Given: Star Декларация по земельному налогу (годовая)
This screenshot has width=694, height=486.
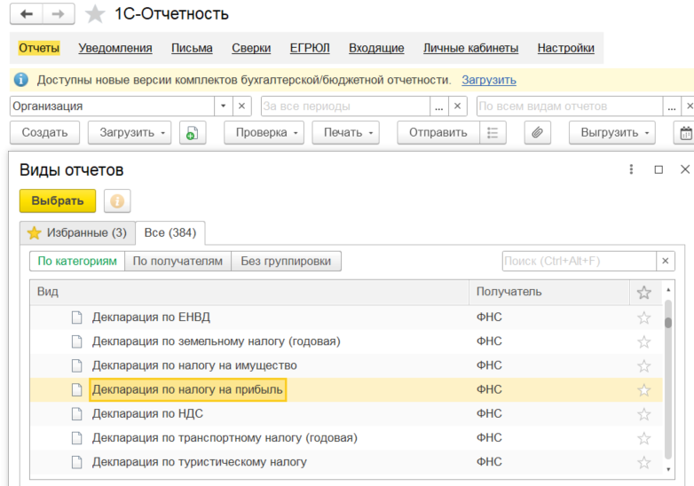Looking at the screenshot, I should click(644, 341).
